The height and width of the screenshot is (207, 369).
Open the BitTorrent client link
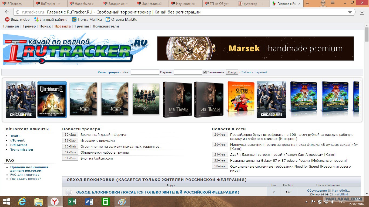tap(19, 145)
